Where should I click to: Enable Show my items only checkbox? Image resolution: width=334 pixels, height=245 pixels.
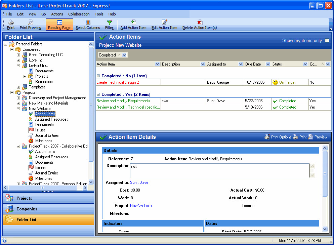(327, 40)
